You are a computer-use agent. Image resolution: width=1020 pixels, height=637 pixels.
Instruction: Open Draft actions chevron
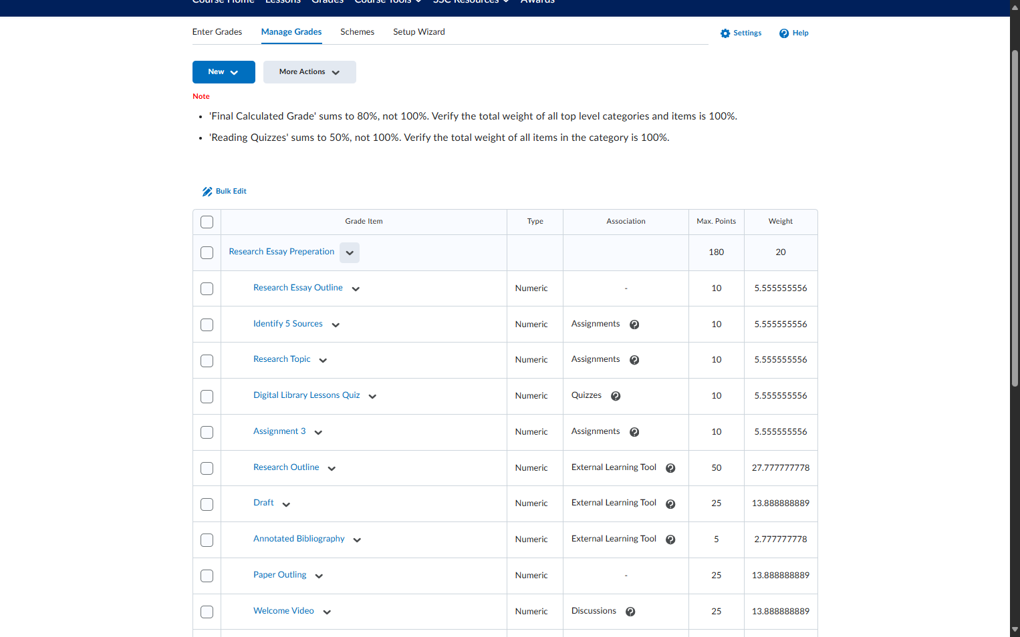tap(286, 505)
